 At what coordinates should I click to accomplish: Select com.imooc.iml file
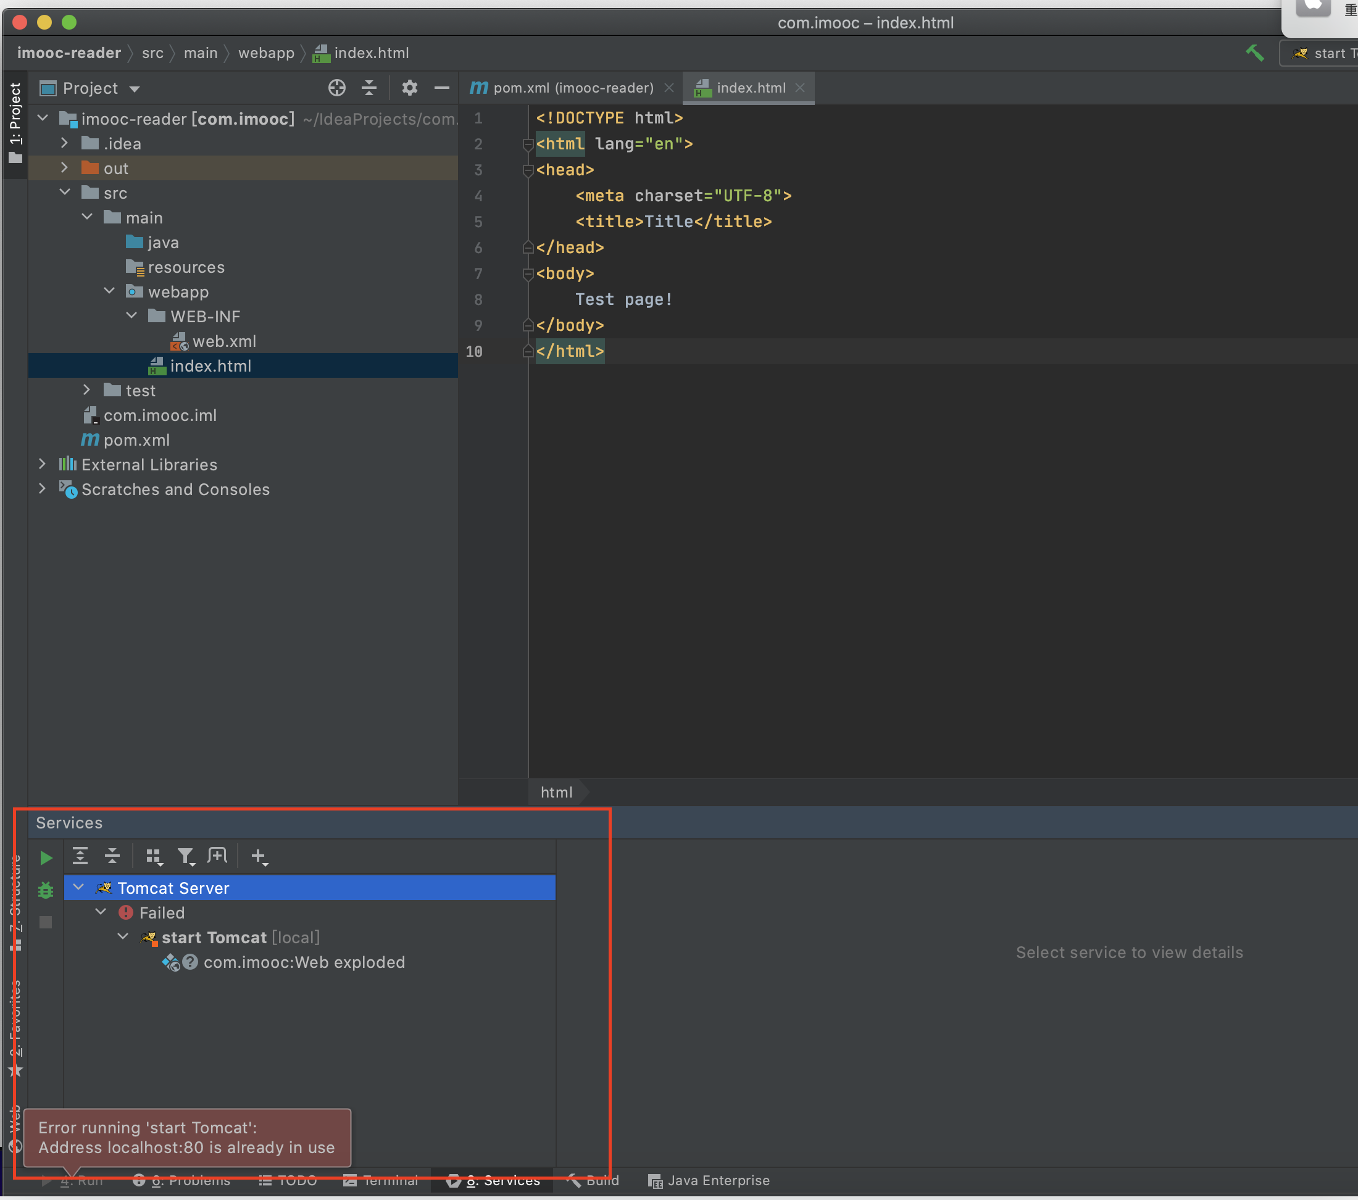click(150, 415)
